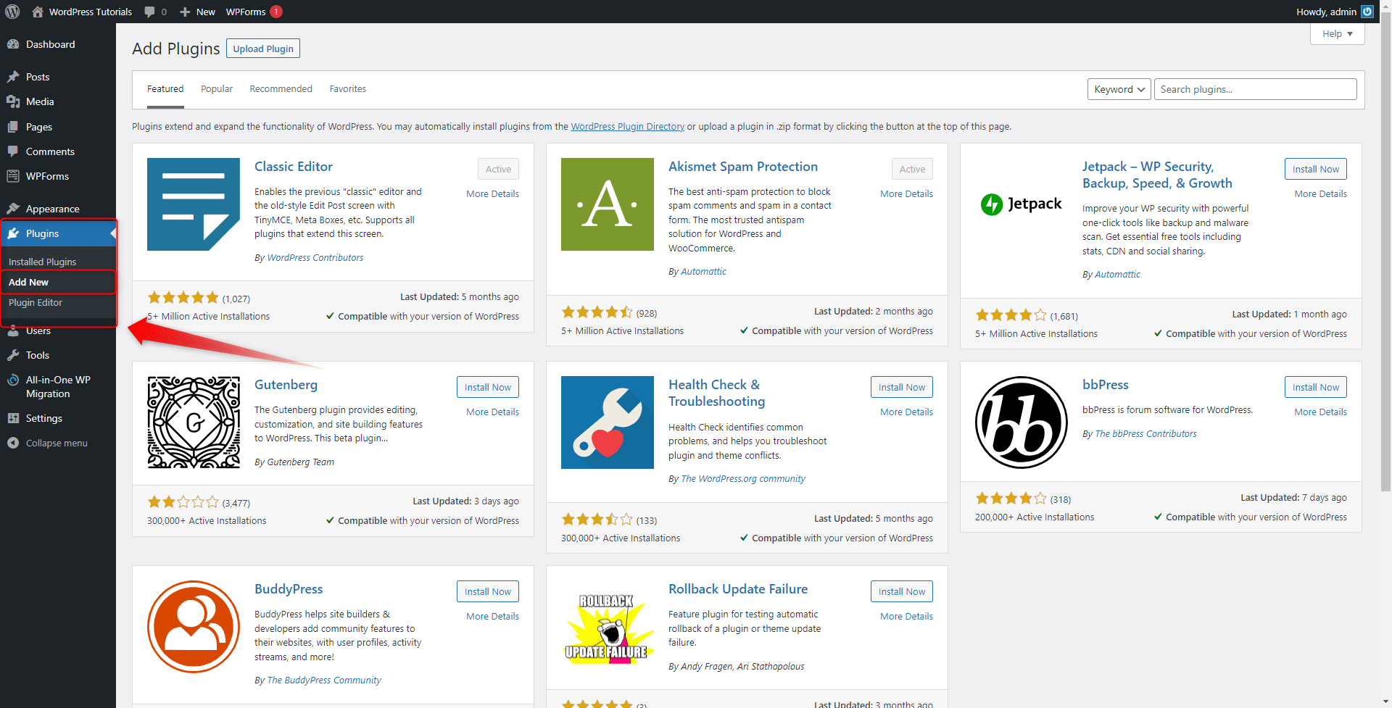
Task: Click the Classic Editor plugin thumbnail
Action: coord(194,204)
